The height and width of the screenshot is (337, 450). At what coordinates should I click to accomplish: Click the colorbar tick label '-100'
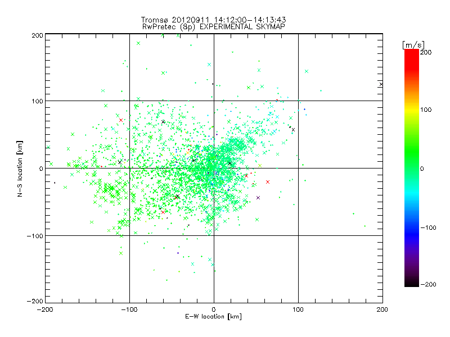pyautogui.click(x=428, y=227)
